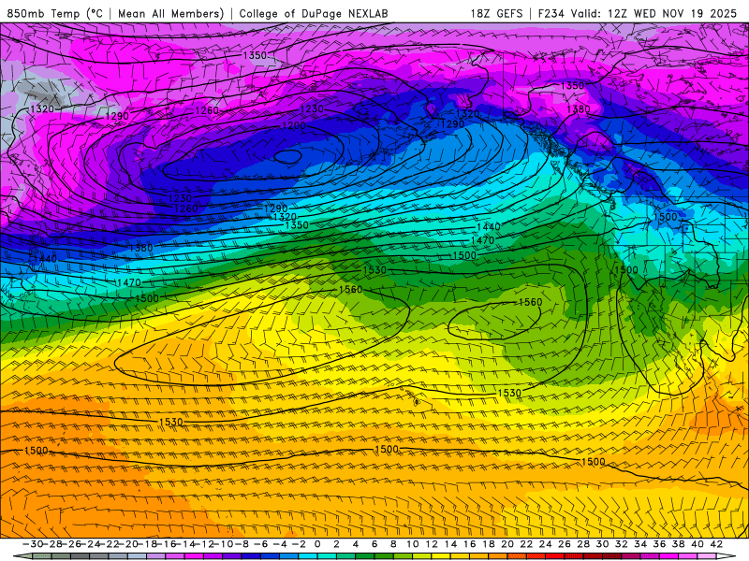The width and height of the screenshot is (749, 561).
Task: Select the -18 value on the temperature scale
Action: (147, 544)
